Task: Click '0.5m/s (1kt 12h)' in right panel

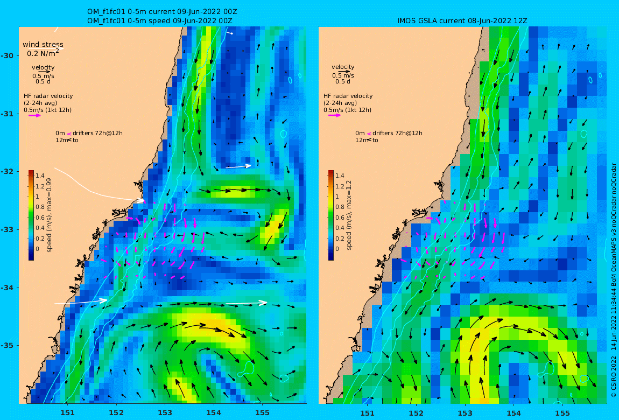Action: tap(348, 110)
